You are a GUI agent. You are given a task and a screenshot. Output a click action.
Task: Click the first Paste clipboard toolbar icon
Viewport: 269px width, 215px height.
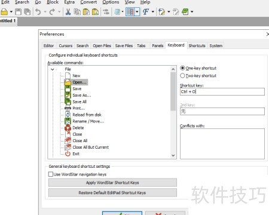[x=86, y=12]
